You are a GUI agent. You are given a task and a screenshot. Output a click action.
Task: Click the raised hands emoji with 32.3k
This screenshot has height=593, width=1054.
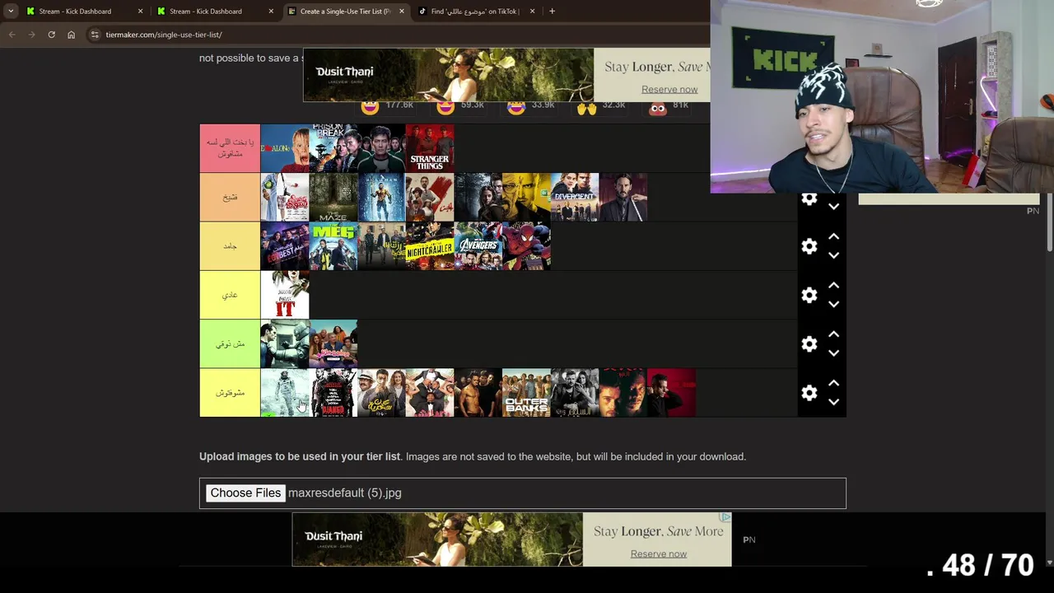586,108
